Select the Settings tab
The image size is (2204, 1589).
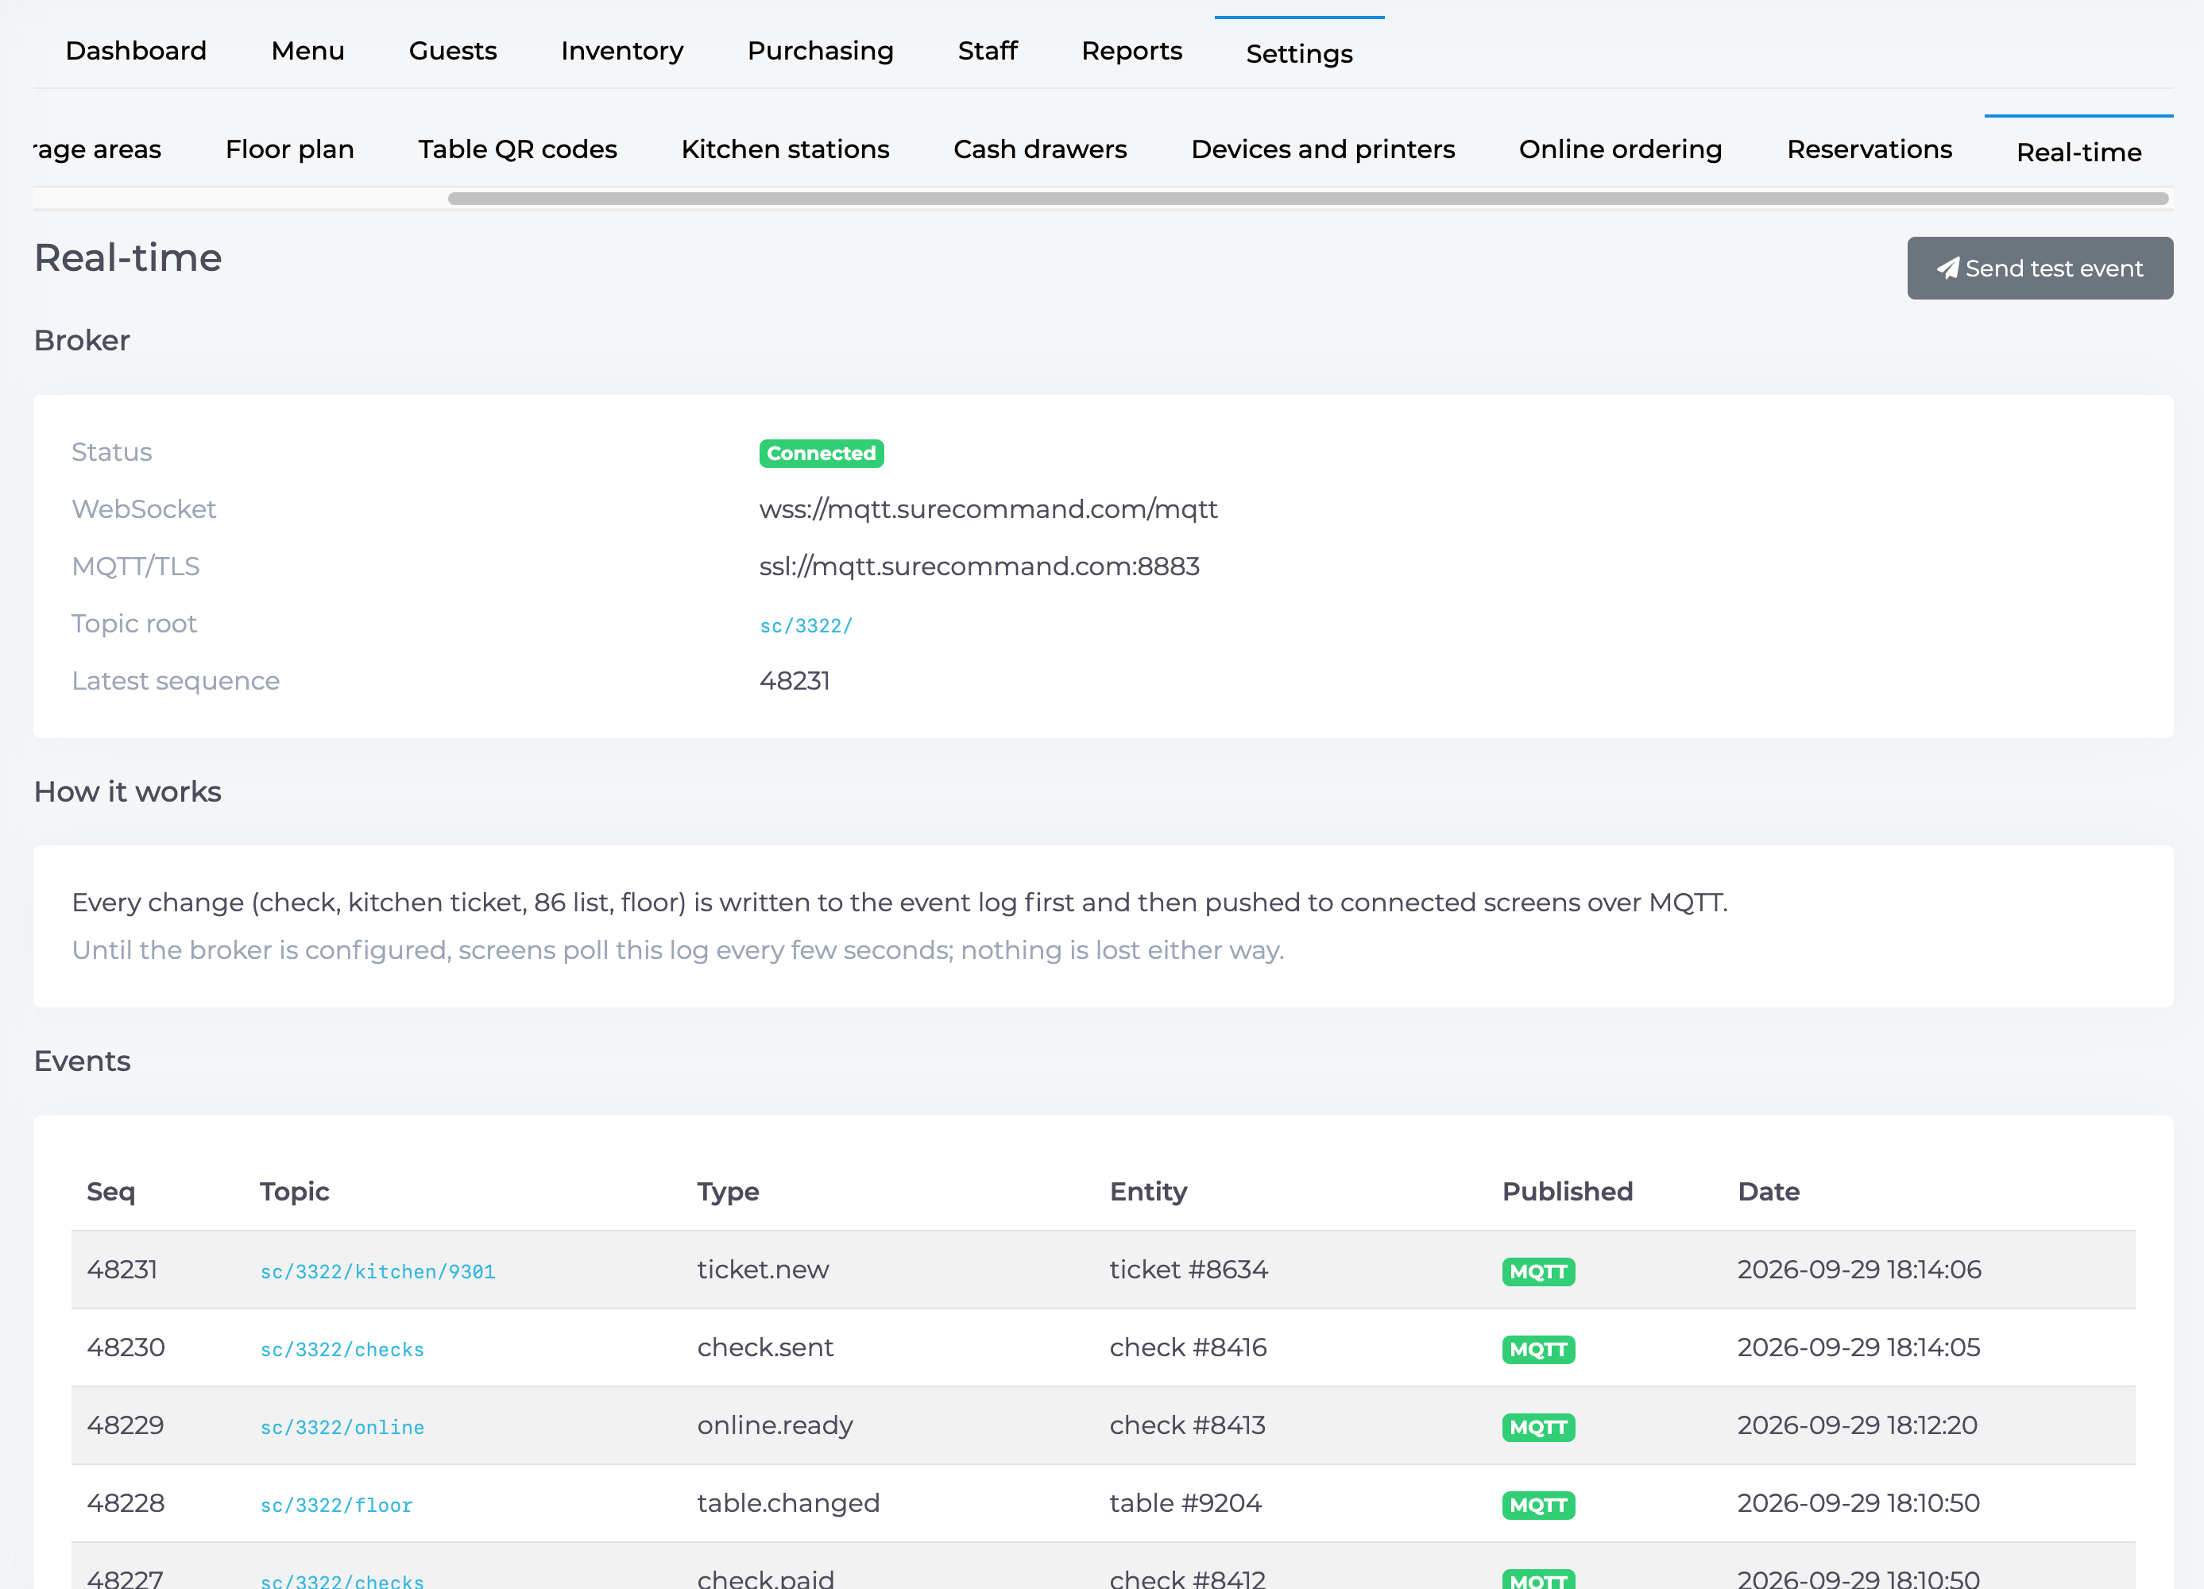tap(1299, 53)
